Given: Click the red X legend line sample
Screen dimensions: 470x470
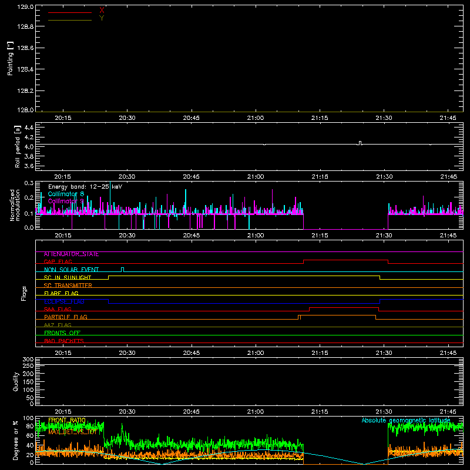Looking at the screenshot, I should point(70,12).
